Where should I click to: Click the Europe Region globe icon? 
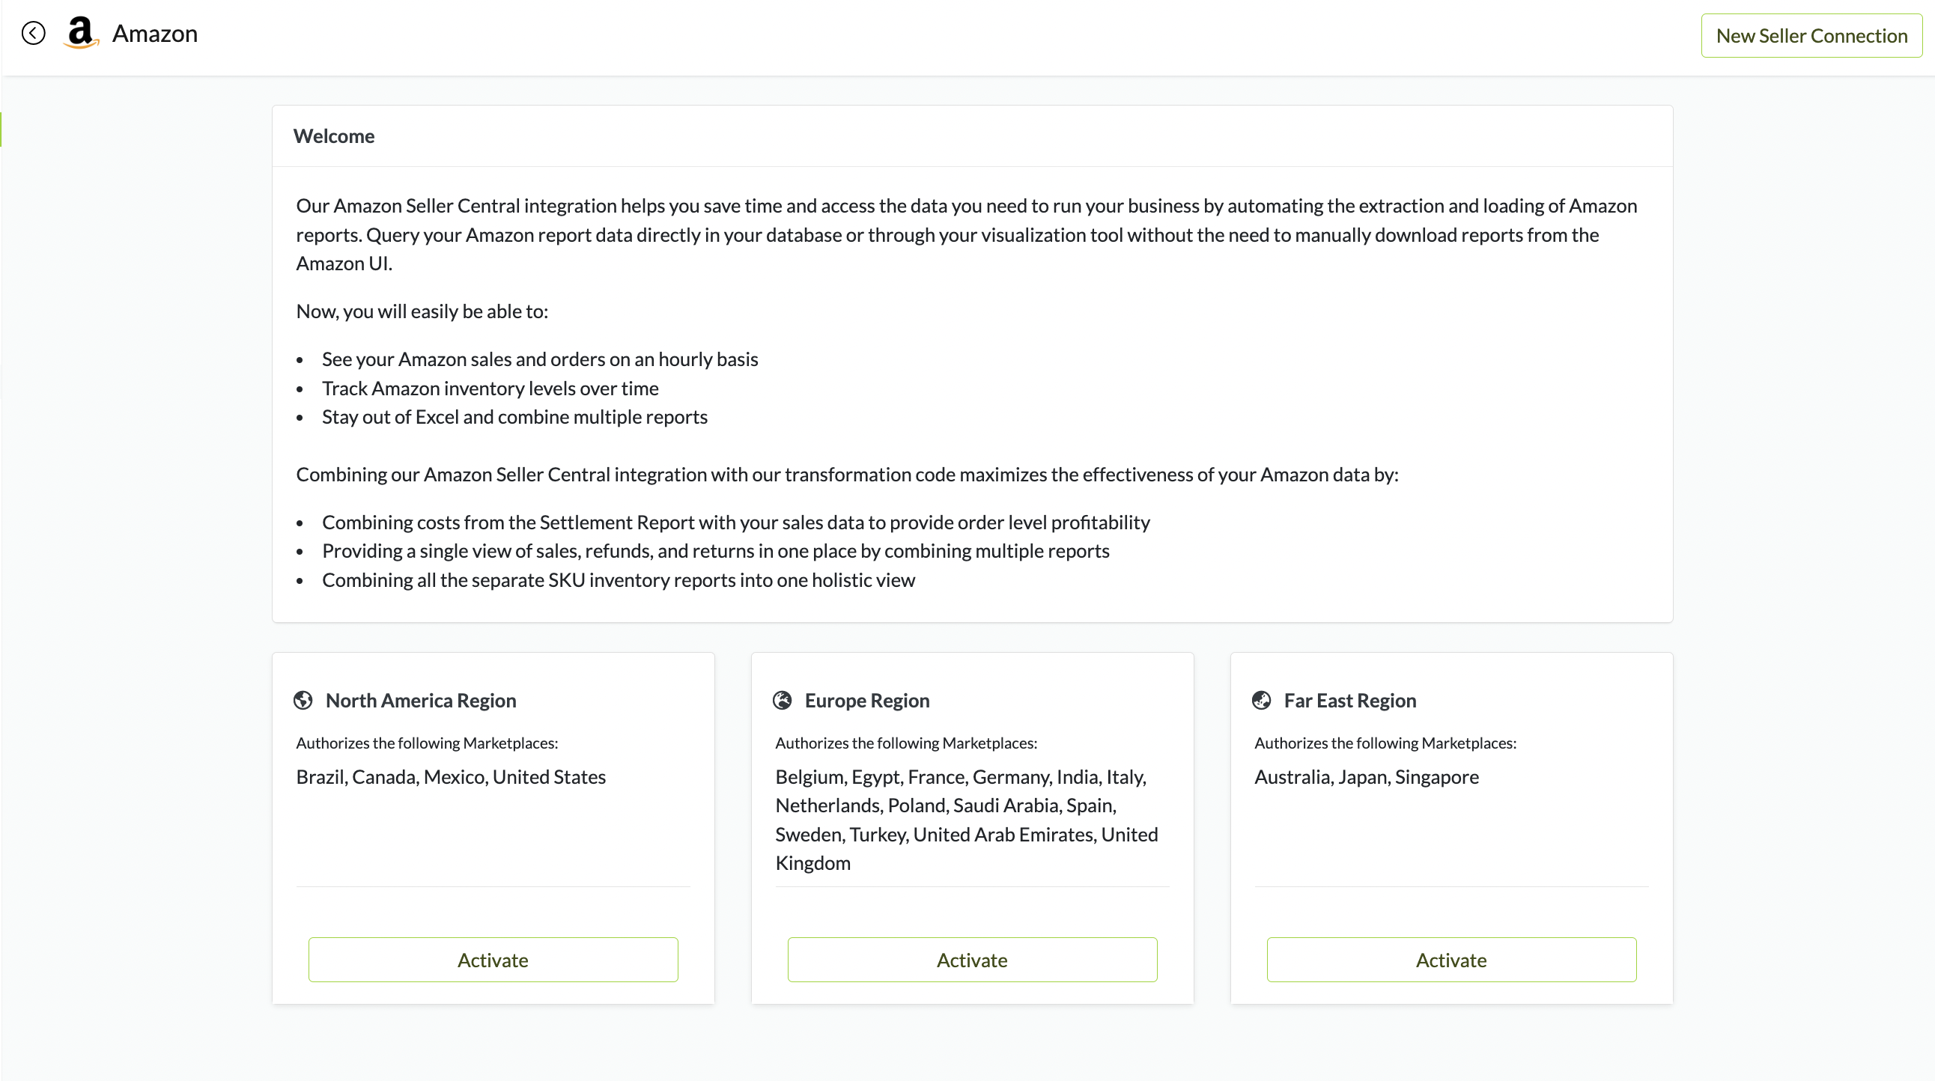click(x=782, y=701)
